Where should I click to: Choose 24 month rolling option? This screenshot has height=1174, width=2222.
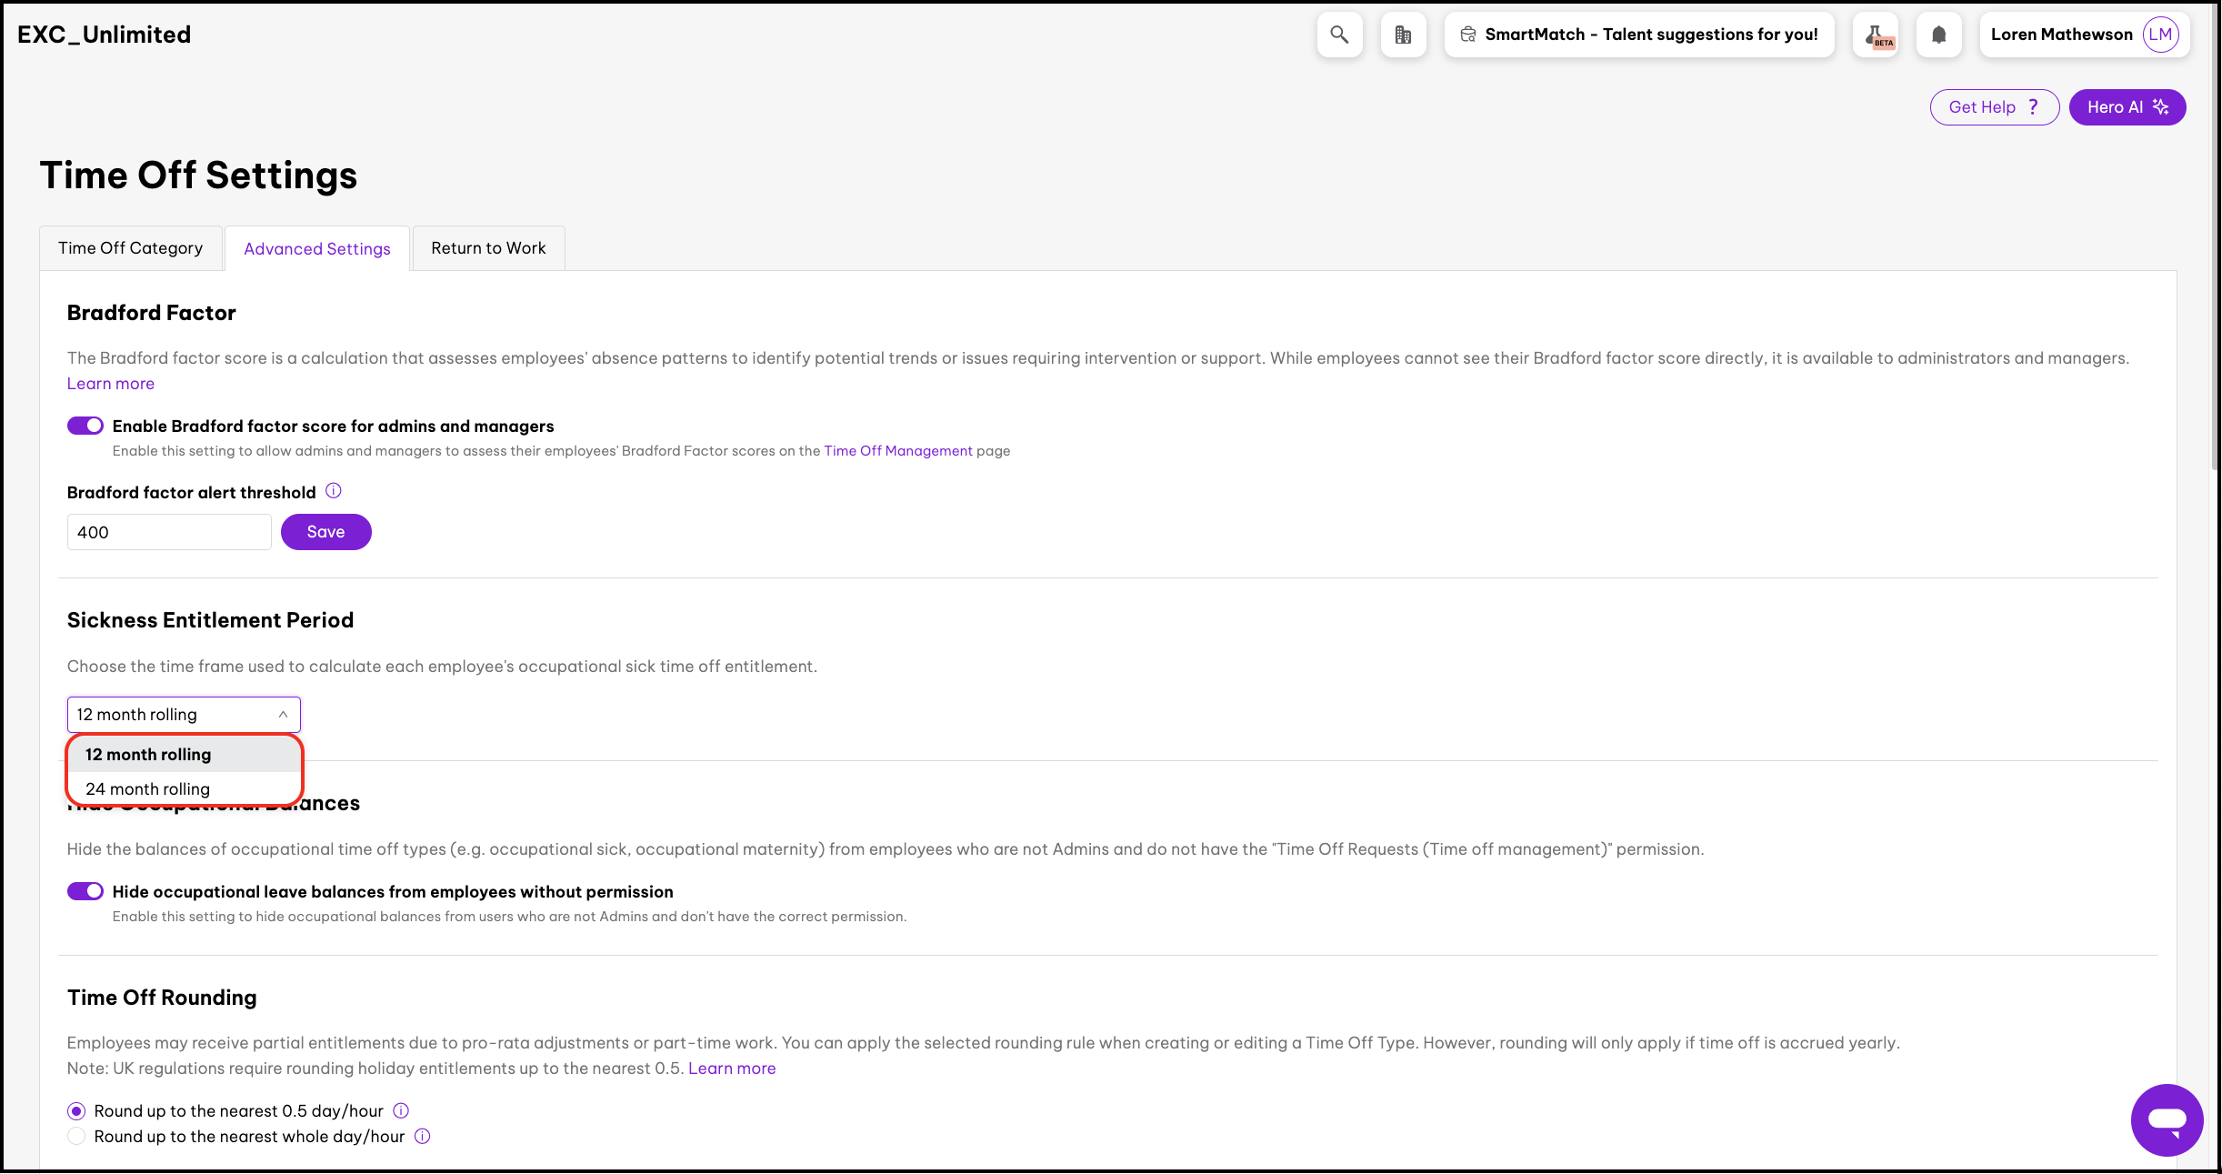pos(148,788)
